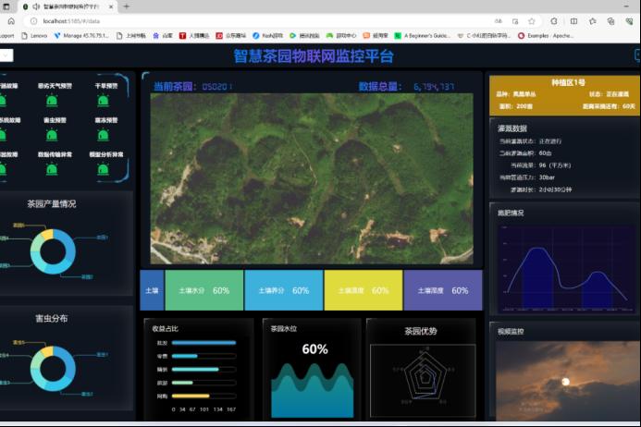Click the star favorite icon in address bar
The height and width of the screenshot is (427, 641).
tap(532, 20)
